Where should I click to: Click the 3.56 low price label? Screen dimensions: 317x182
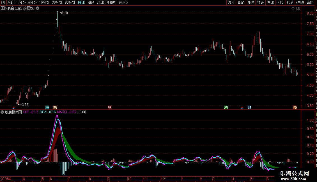[x=25, y=104]
